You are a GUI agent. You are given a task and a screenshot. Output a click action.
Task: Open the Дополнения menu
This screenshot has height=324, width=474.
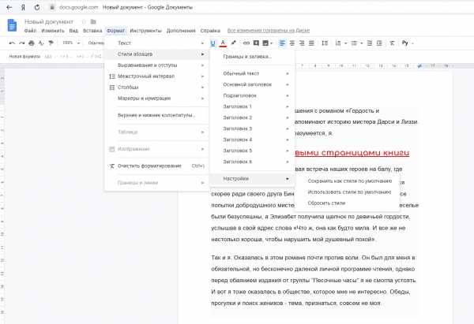[x=181, y=31]
